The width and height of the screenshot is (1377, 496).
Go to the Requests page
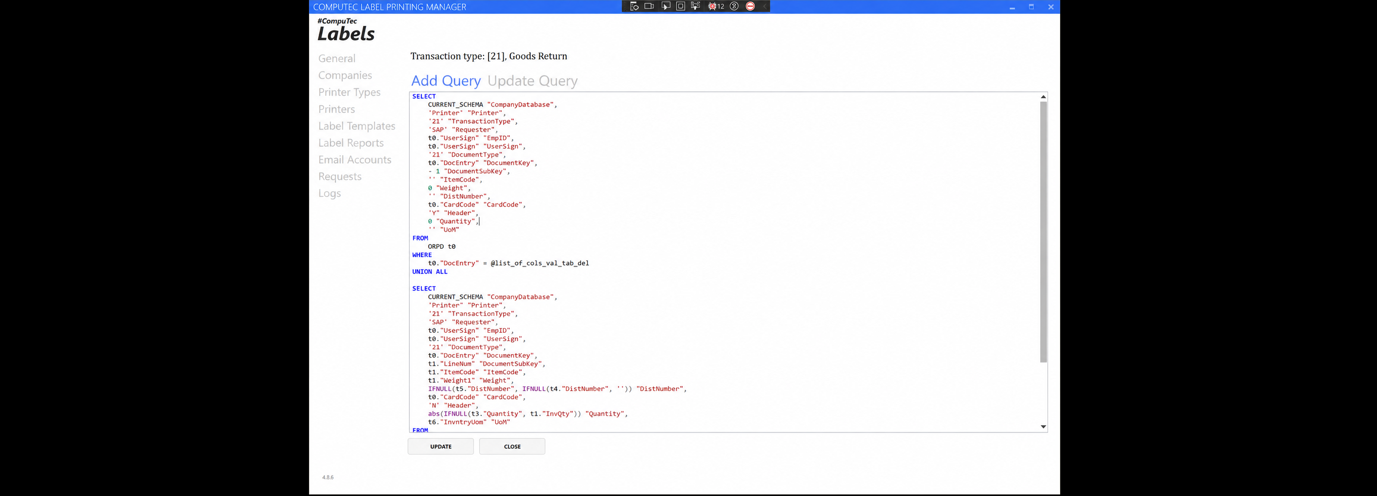pos(340,177)
